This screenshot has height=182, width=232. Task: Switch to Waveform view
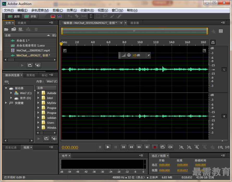click(14, 16)
